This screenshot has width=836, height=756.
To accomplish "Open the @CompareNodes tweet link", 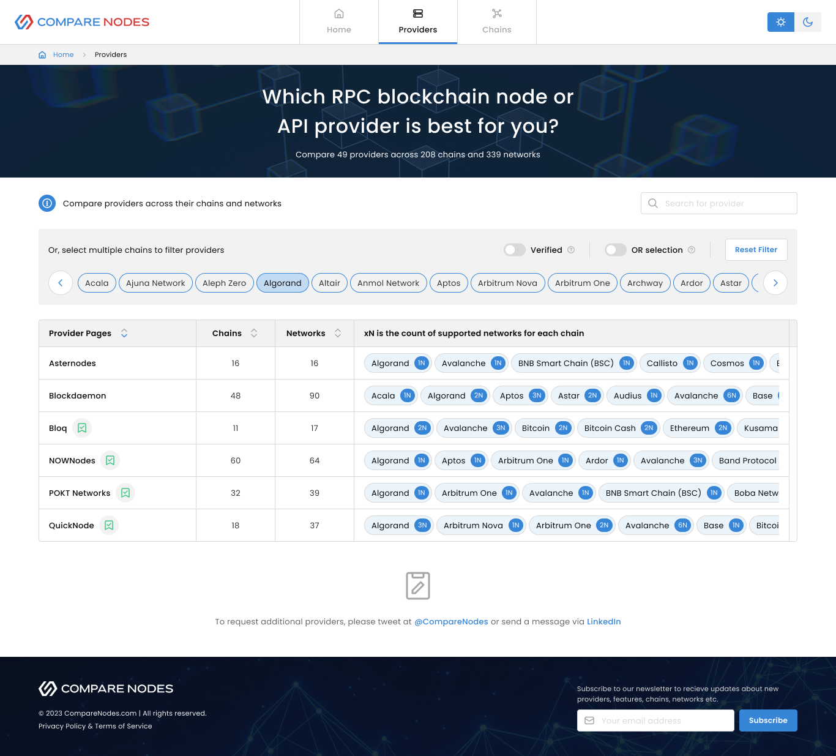I will click(x=451, y=621).
